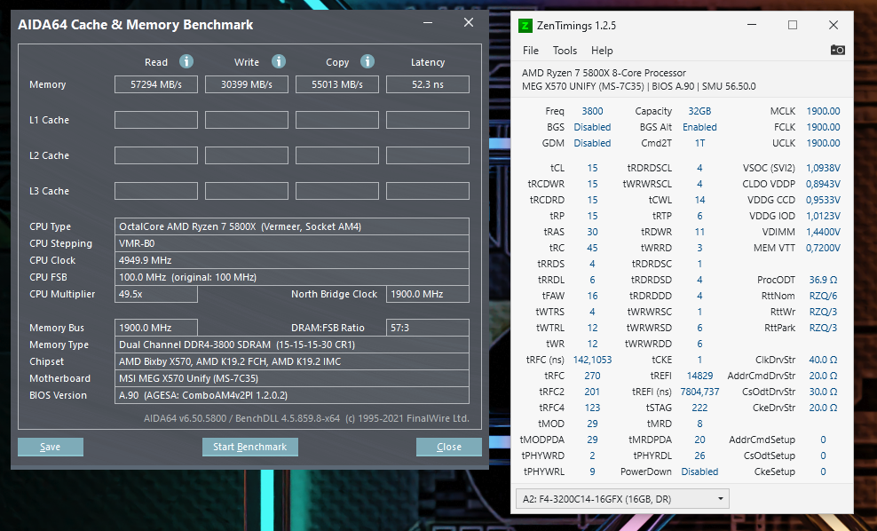Minimize the ZenTimings window
This screenshot has height=531, width=877.
[x=752, y=25]
